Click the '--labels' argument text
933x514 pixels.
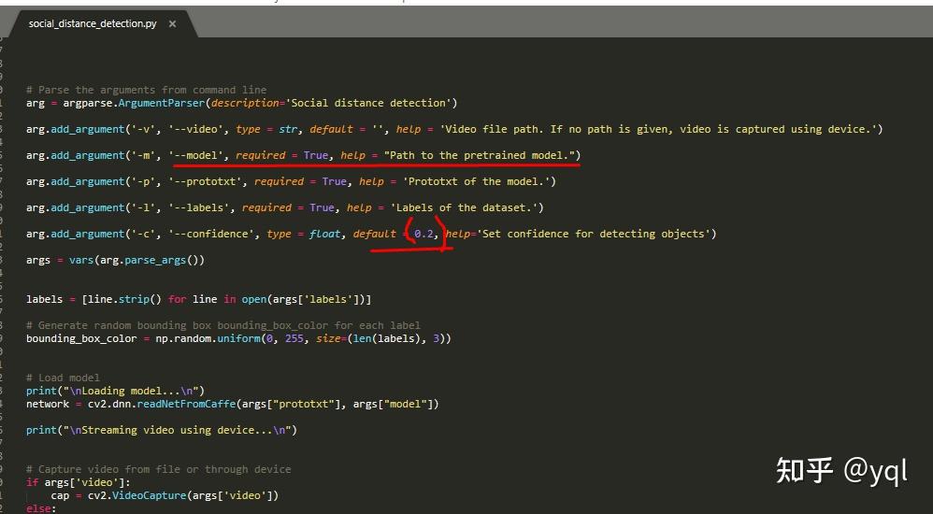(201, 207)
